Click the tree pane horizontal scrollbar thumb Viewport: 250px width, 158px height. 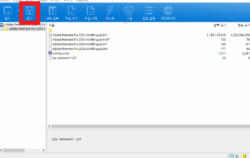[x=14, y=150]
